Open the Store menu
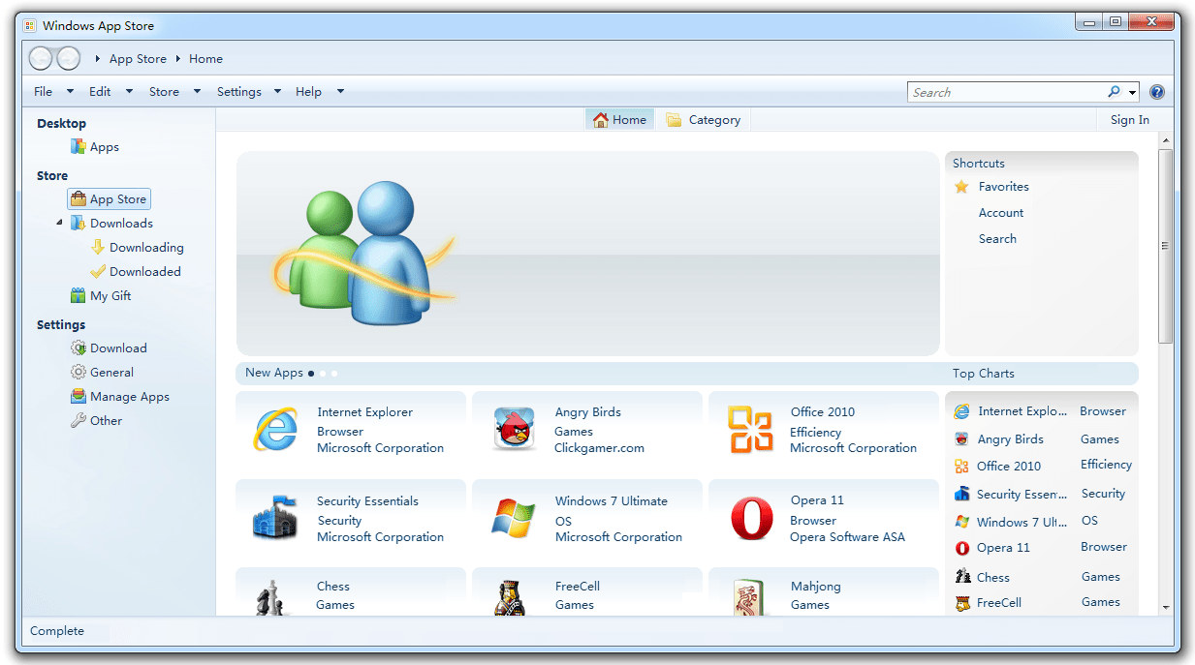Image resolution: width=1195 pixels, height=665 pixels. [x=163, y=91]
